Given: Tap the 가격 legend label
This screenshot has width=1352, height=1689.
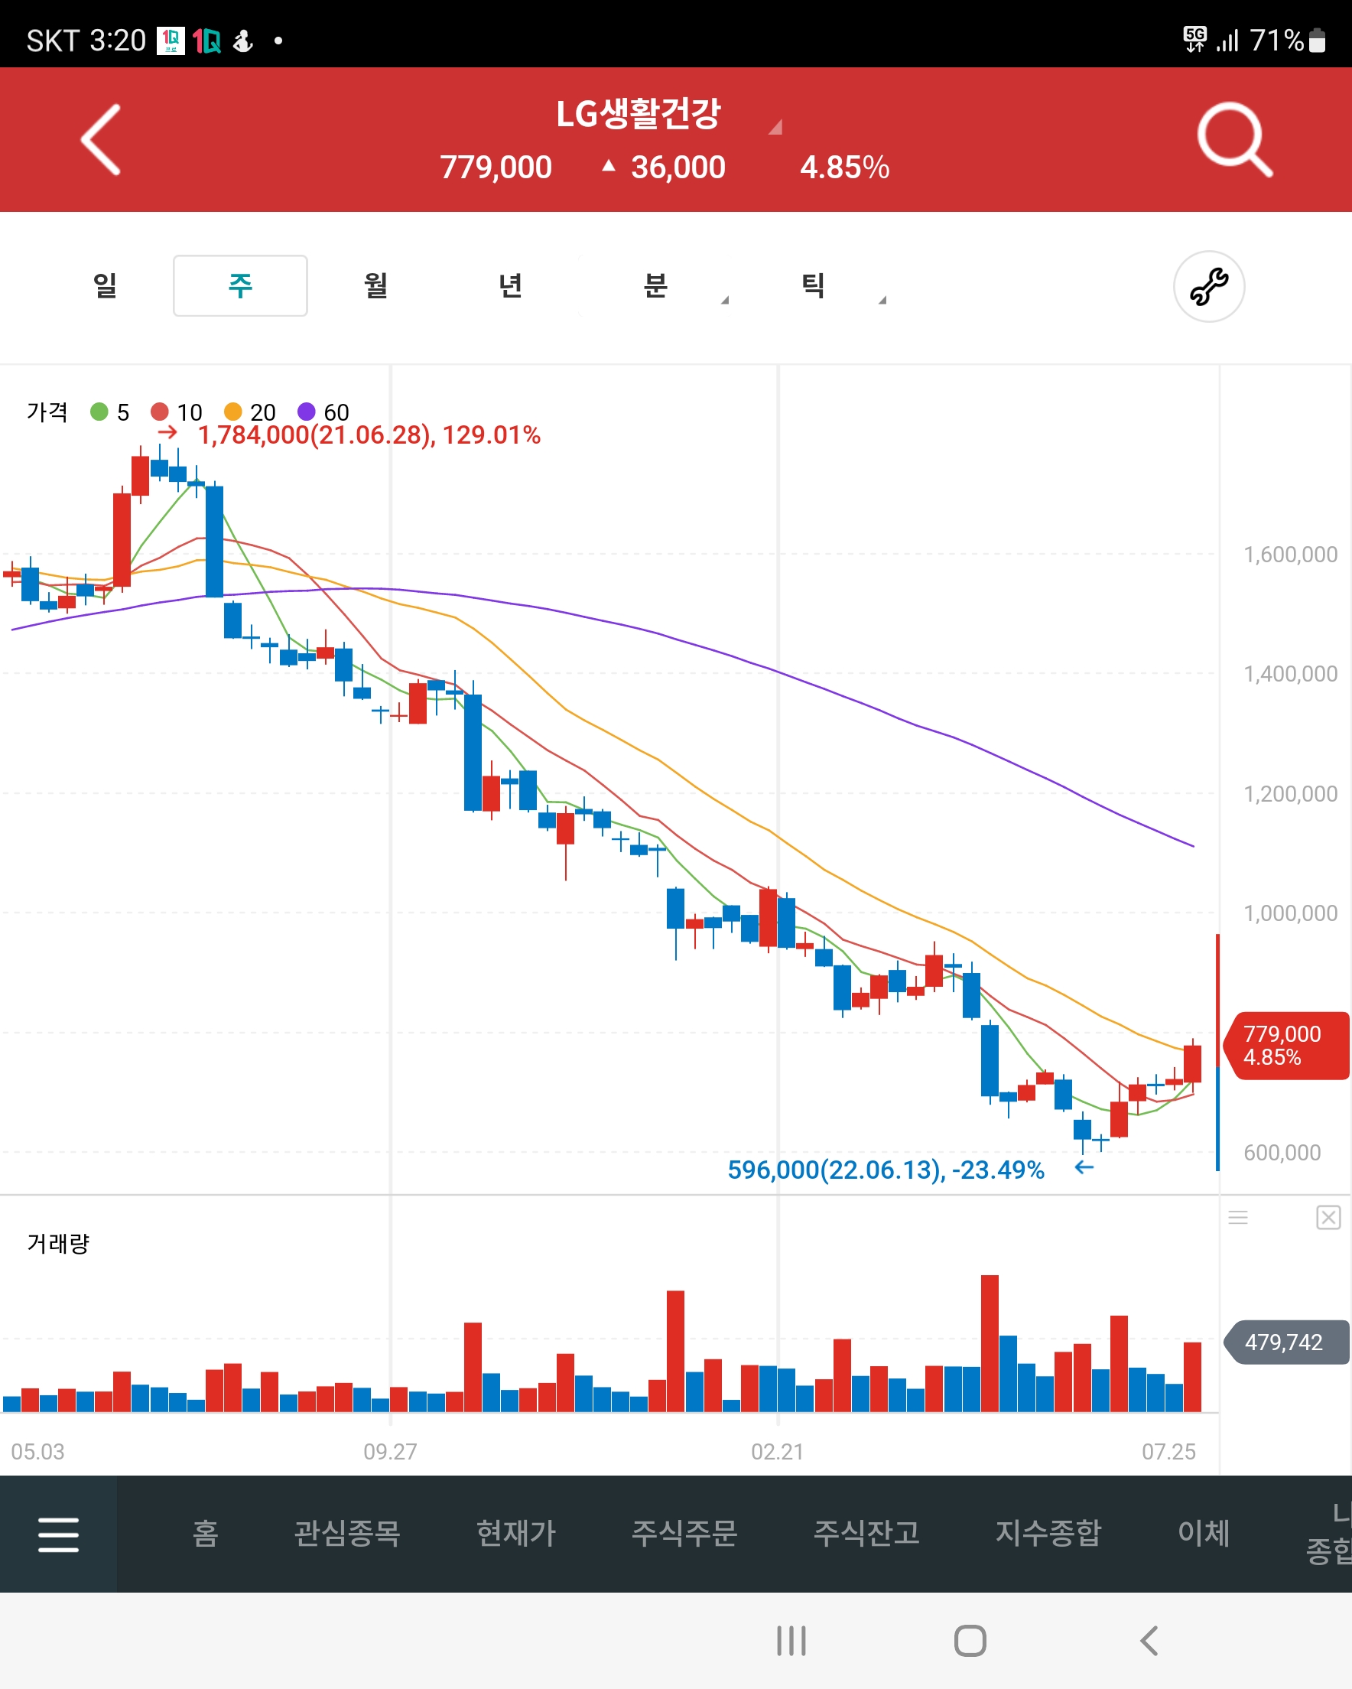Looking at the screenshot, I should [47, 412].
